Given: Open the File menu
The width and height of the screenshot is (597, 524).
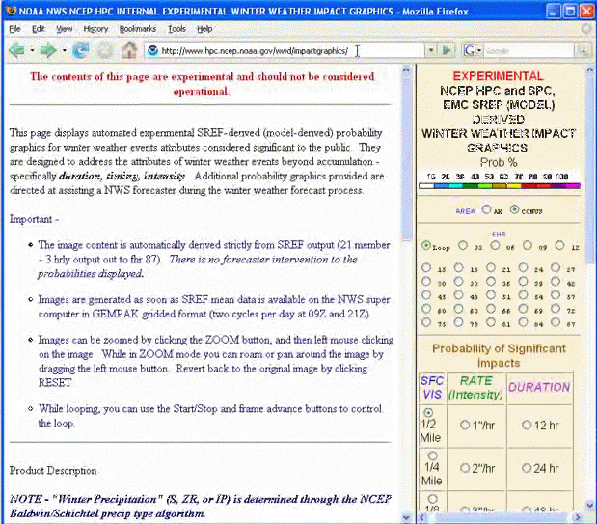Looking at the screenshot, I should point(14,29).
